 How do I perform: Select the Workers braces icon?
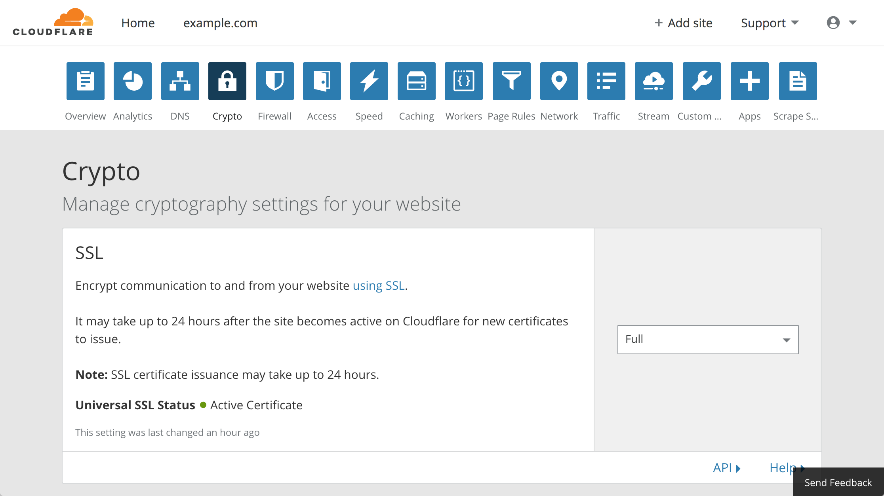point(463,81)
